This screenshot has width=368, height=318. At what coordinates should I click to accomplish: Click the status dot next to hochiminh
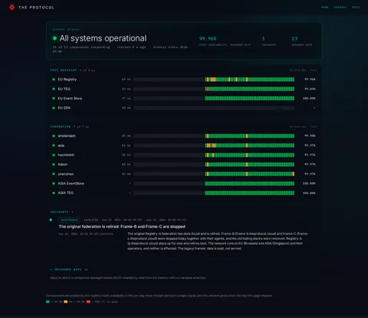[x=54, y=155]
